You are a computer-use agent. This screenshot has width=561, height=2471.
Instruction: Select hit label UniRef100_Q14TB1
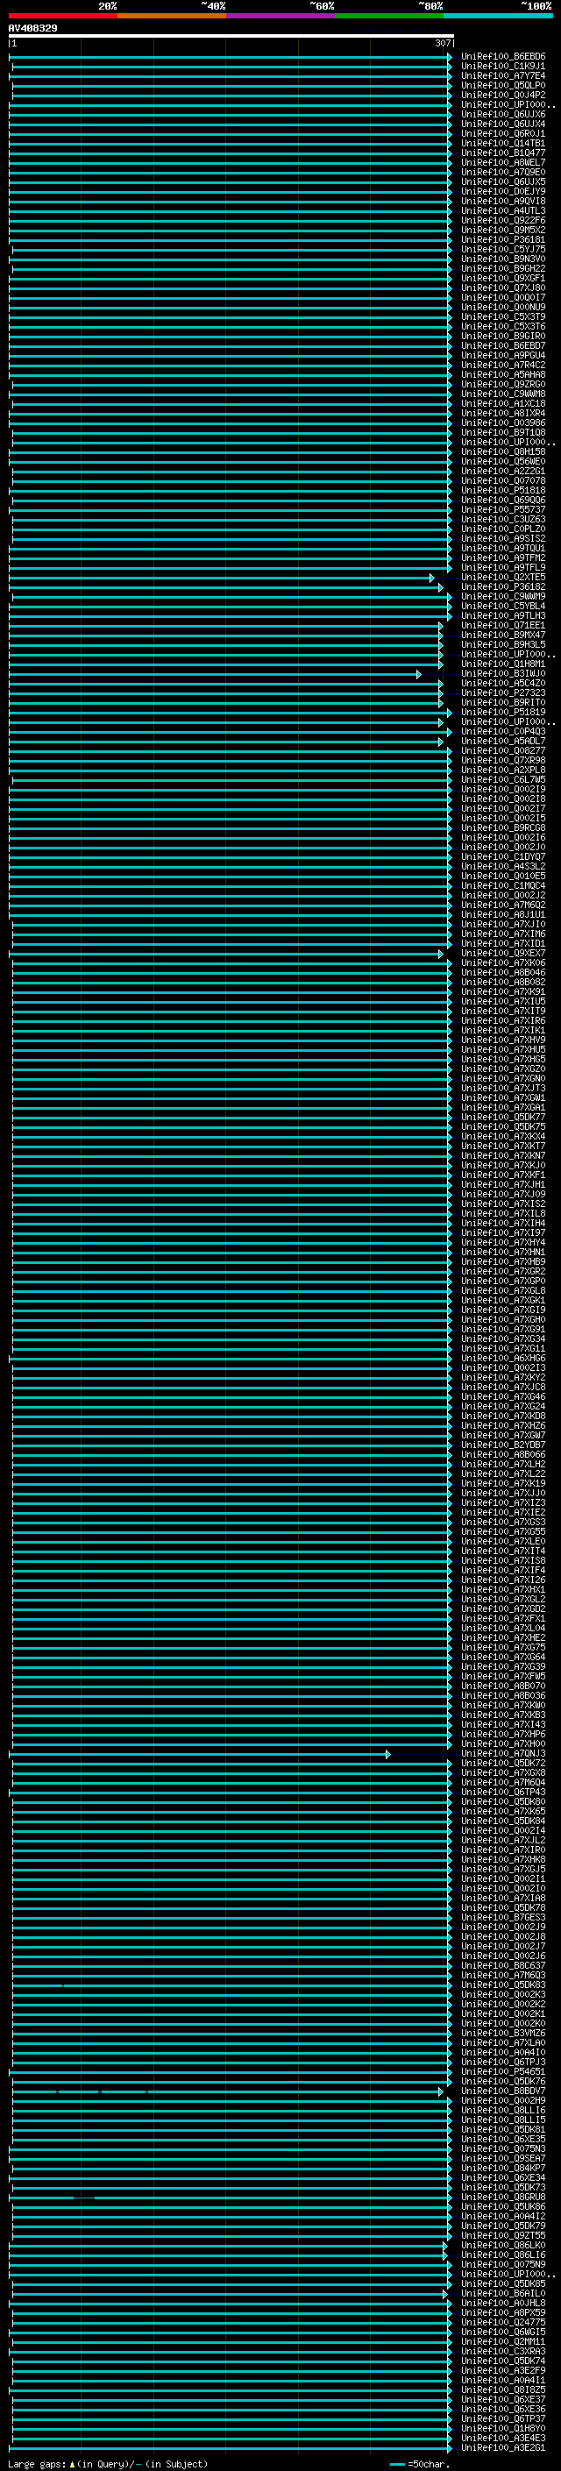coord(503,143)
